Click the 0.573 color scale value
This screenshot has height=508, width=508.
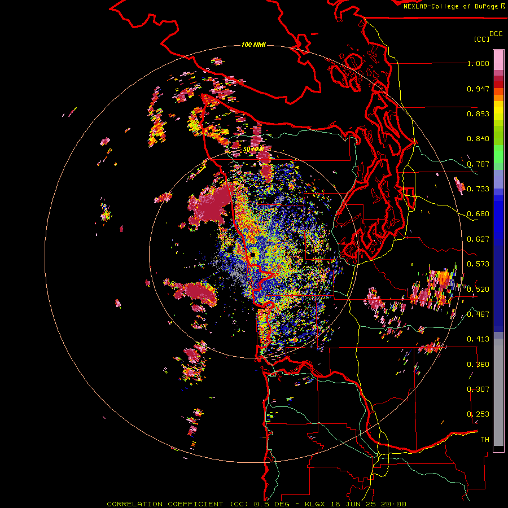pos(478,264)
